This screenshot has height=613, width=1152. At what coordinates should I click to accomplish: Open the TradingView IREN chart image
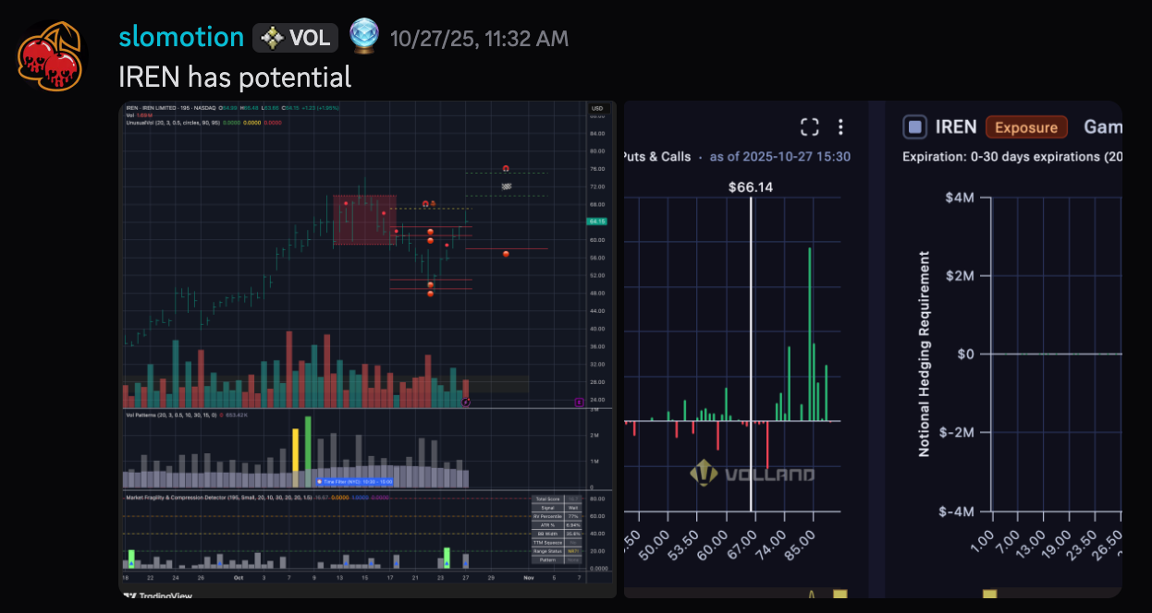click(x=369, y=349)
